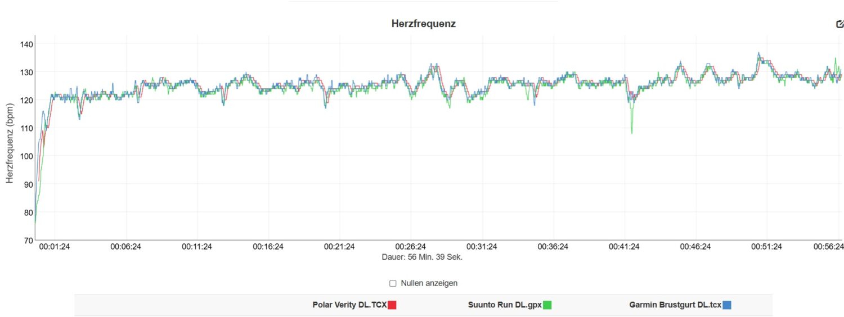Toggle the "Suunto Run DL.gpx" legend entry

point(504,305)
